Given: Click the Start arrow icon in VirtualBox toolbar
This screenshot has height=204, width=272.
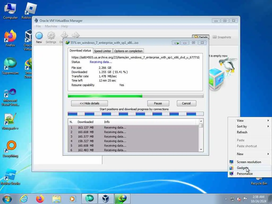Looking at the screenshot, I should 76,35.
